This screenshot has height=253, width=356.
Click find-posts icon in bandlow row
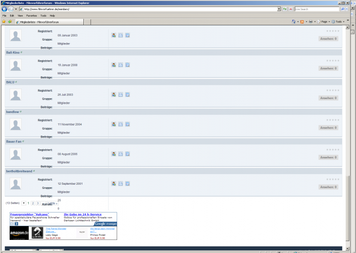(x=128, y=124)
